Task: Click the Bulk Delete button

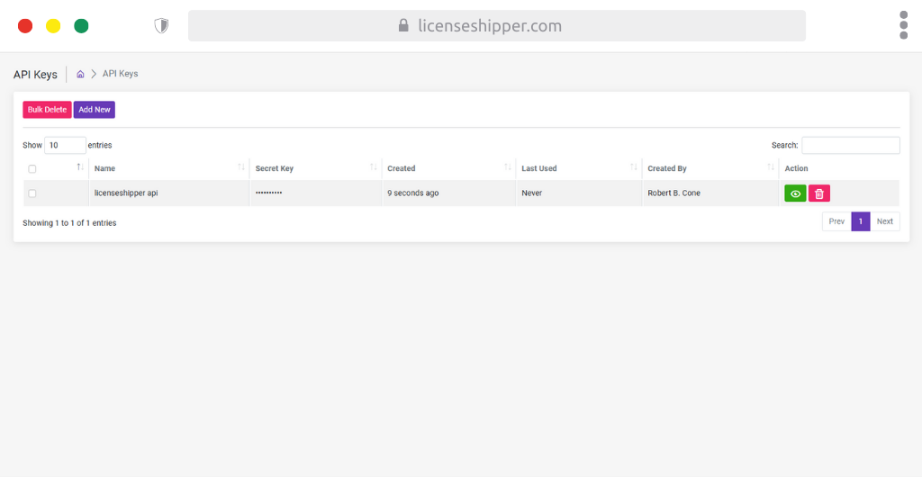Action: pos(47,110)
